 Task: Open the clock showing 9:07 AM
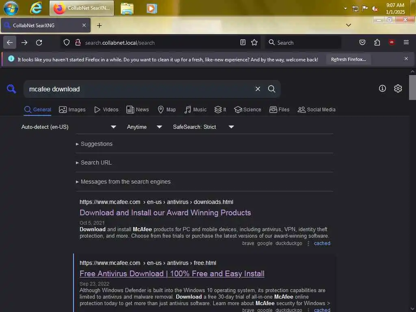[395, 9]
